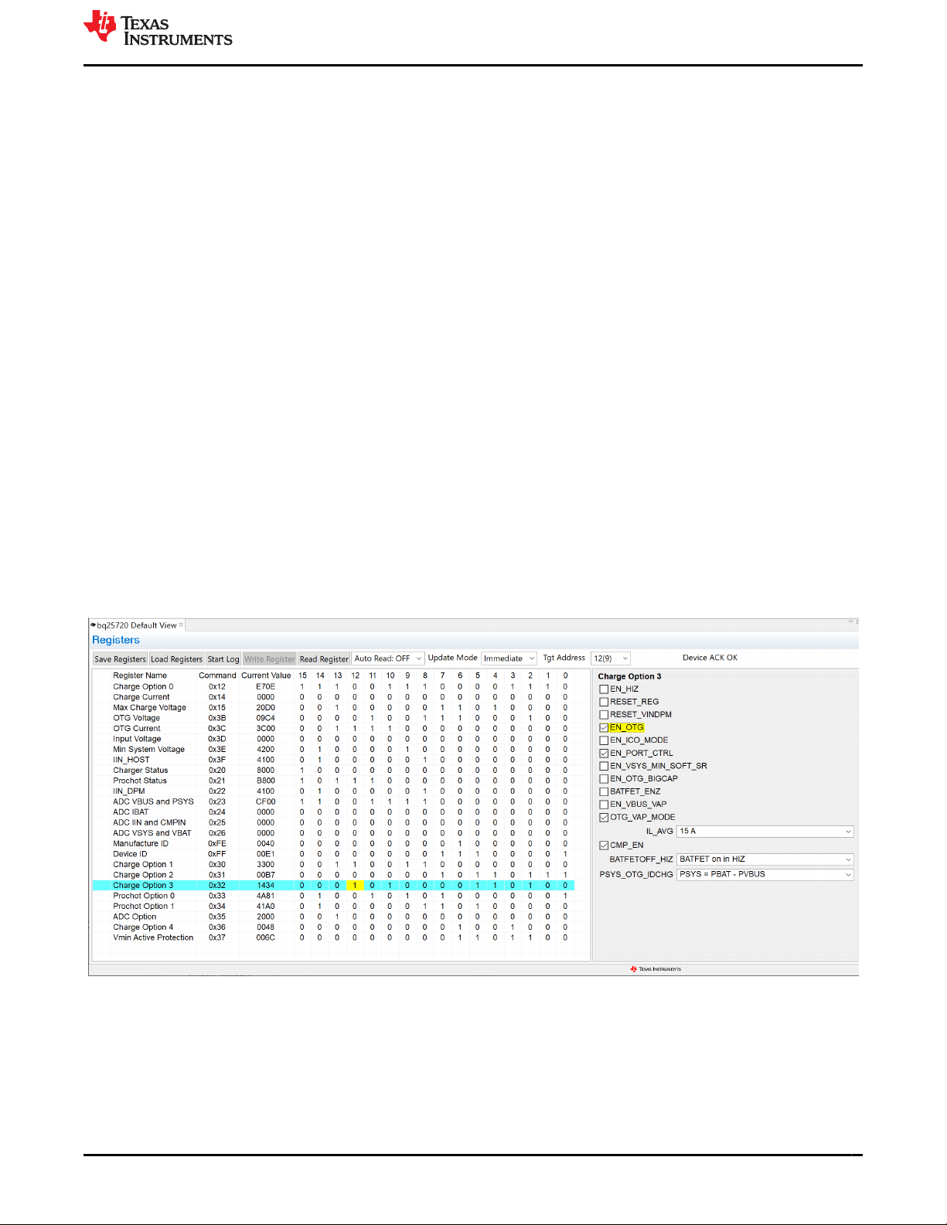The width and height of the screenshot is (947, 1225).
Task: Enable the EN_OTG_BIGCAP checkbox
Action: pos(604,778)
